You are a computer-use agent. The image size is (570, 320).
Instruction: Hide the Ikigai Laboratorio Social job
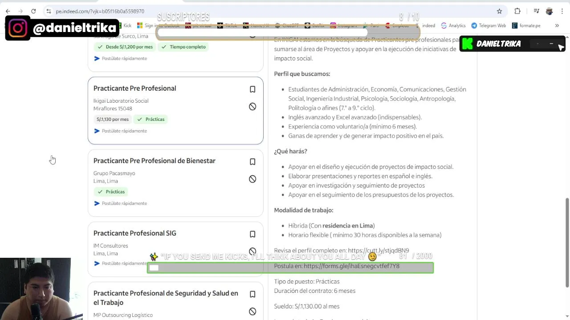pos(252,107)
